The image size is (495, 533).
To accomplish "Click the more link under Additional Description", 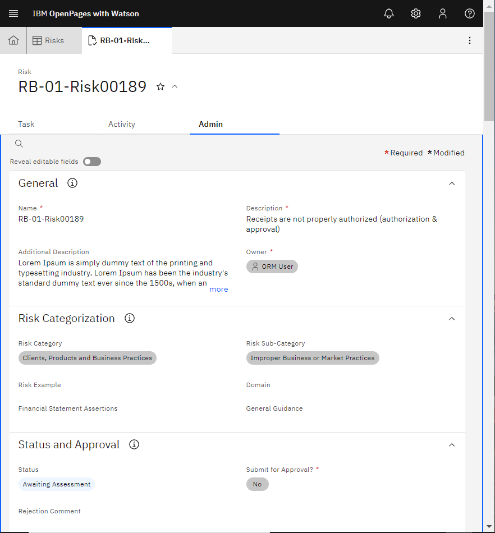I will coord(218,289).
